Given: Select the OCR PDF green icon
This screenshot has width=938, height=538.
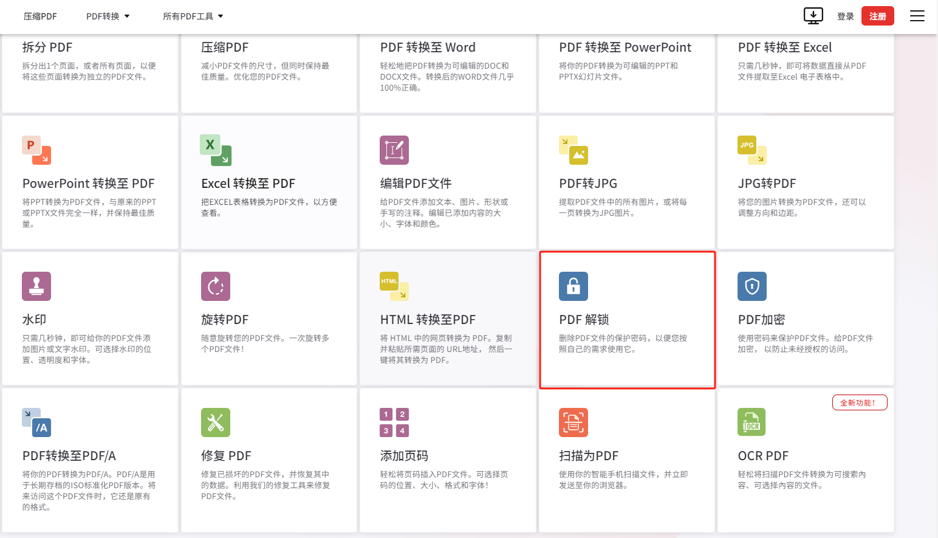Looking at the screenshot, I should pyautogui.click(x=752, y=422).
